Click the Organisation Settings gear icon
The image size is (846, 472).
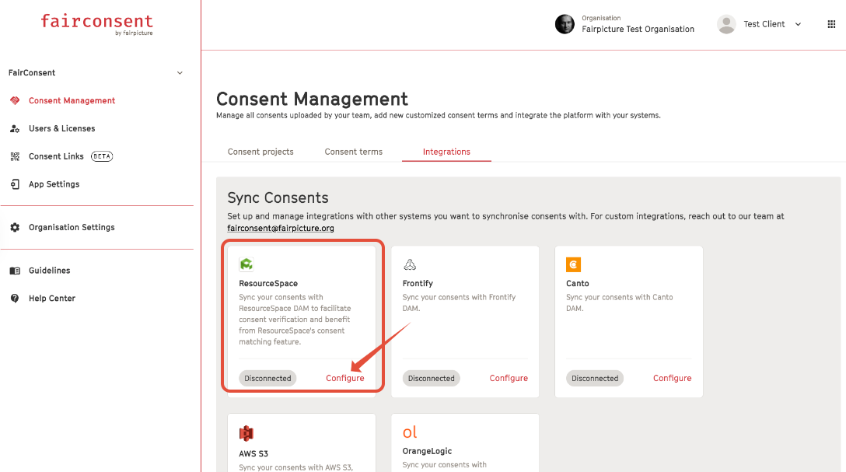[x=15, y=227]
